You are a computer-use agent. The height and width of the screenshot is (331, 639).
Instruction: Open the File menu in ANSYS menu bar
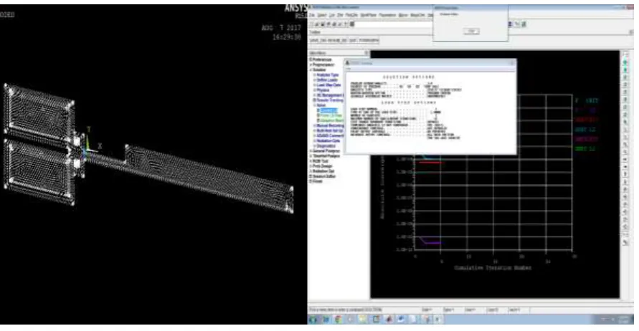(312, 15)
